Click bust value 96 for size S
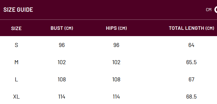The image size is (217, 104). (x=62, y=45)
